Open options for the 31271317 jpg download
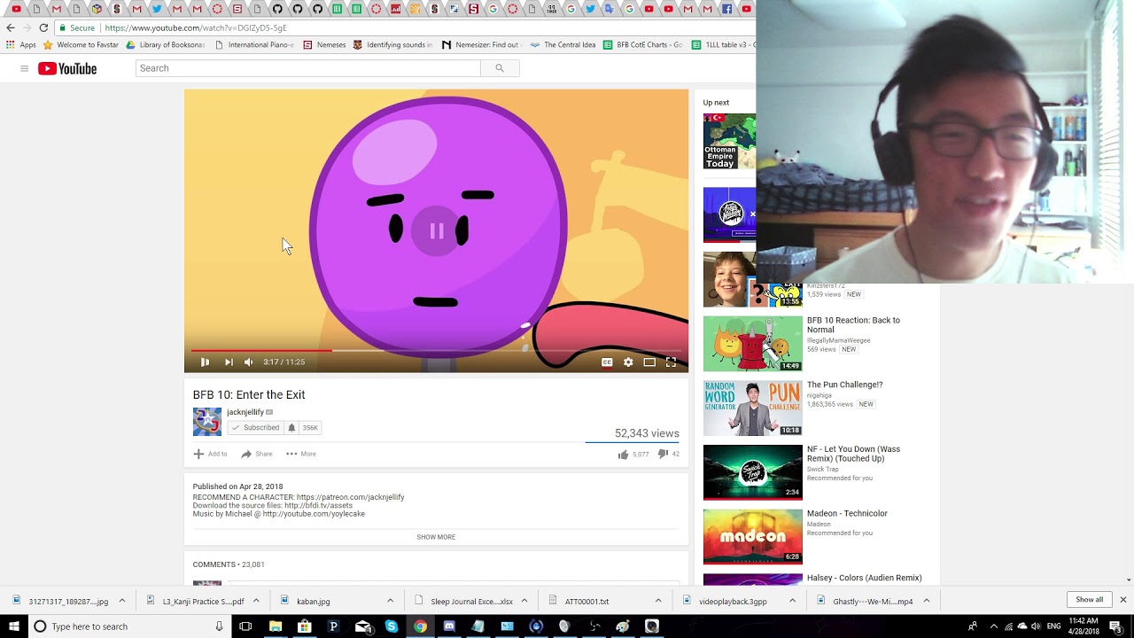 click(122, 601)
